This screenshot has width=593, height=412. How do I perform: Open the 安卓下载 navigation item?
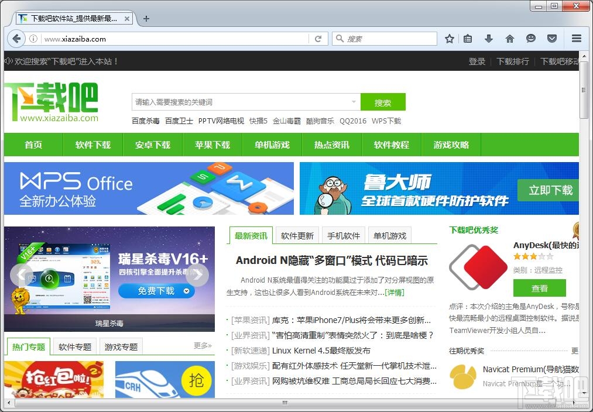tap(153, 145)
